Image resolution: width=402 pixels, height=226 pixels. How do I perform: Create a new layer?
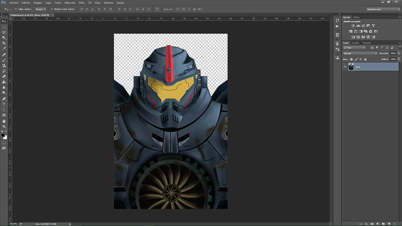pos(389,224)
